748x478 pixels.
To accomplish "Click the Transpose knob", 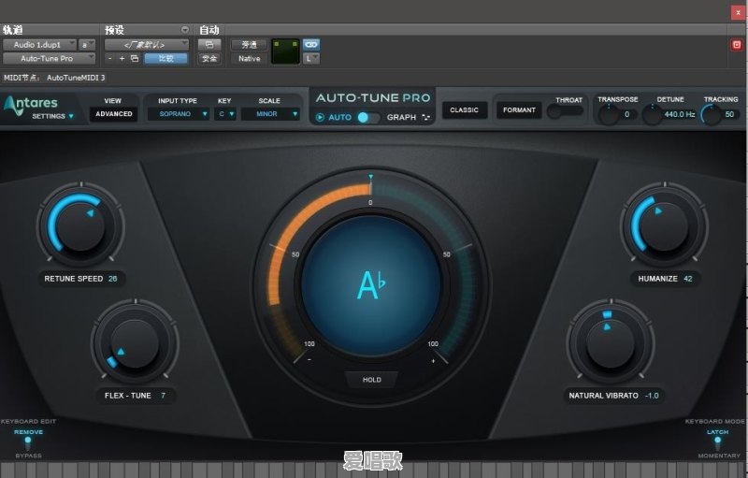I will pos(609,115).
